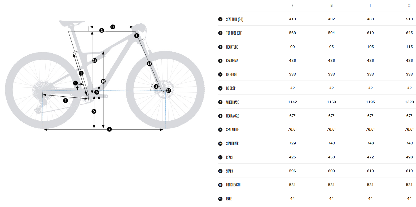Click the number 7 wheelbase marker on diagram
416x207 pixels.
click(x=109, y=129)
